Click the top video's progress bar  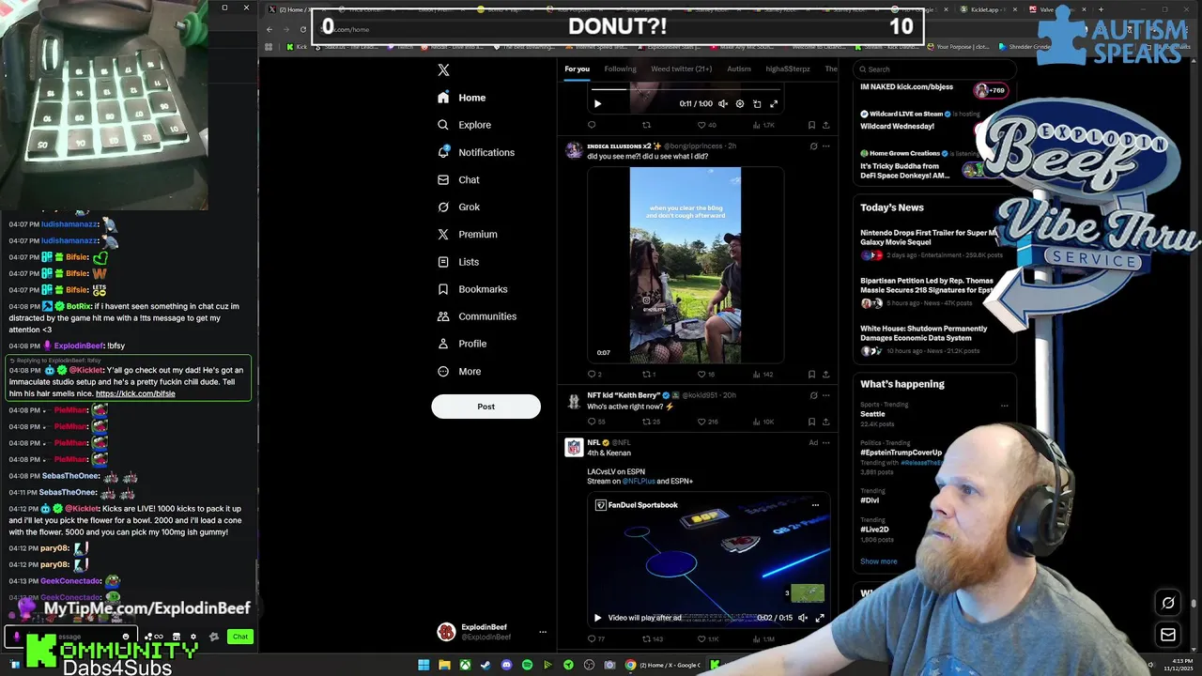coord(686,90)
